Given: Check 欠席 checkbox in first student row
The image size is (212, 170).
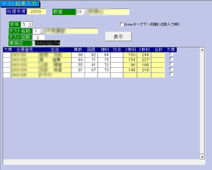Looking at the screenshot, I should (171, 54).
